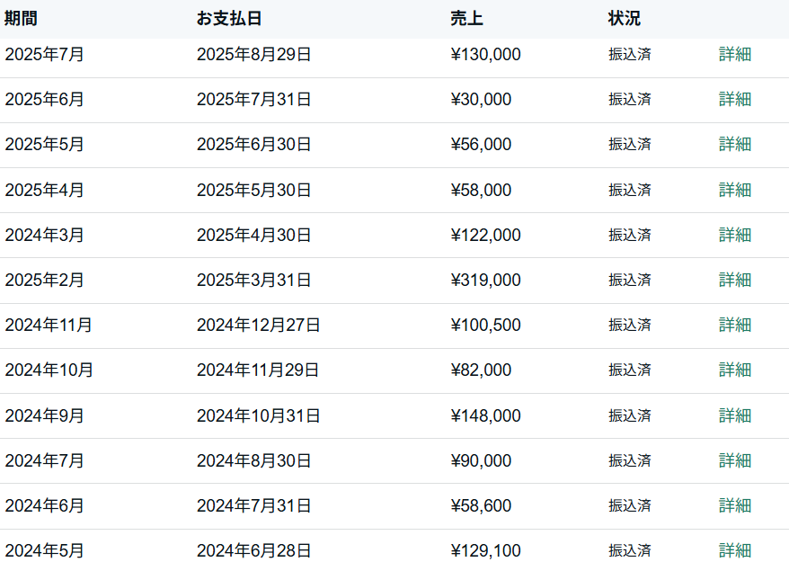Open 詳細 link for 2025年7月 period
This screenshot has height=562, width=789.
pyautogui.click(x=734, y=54)
